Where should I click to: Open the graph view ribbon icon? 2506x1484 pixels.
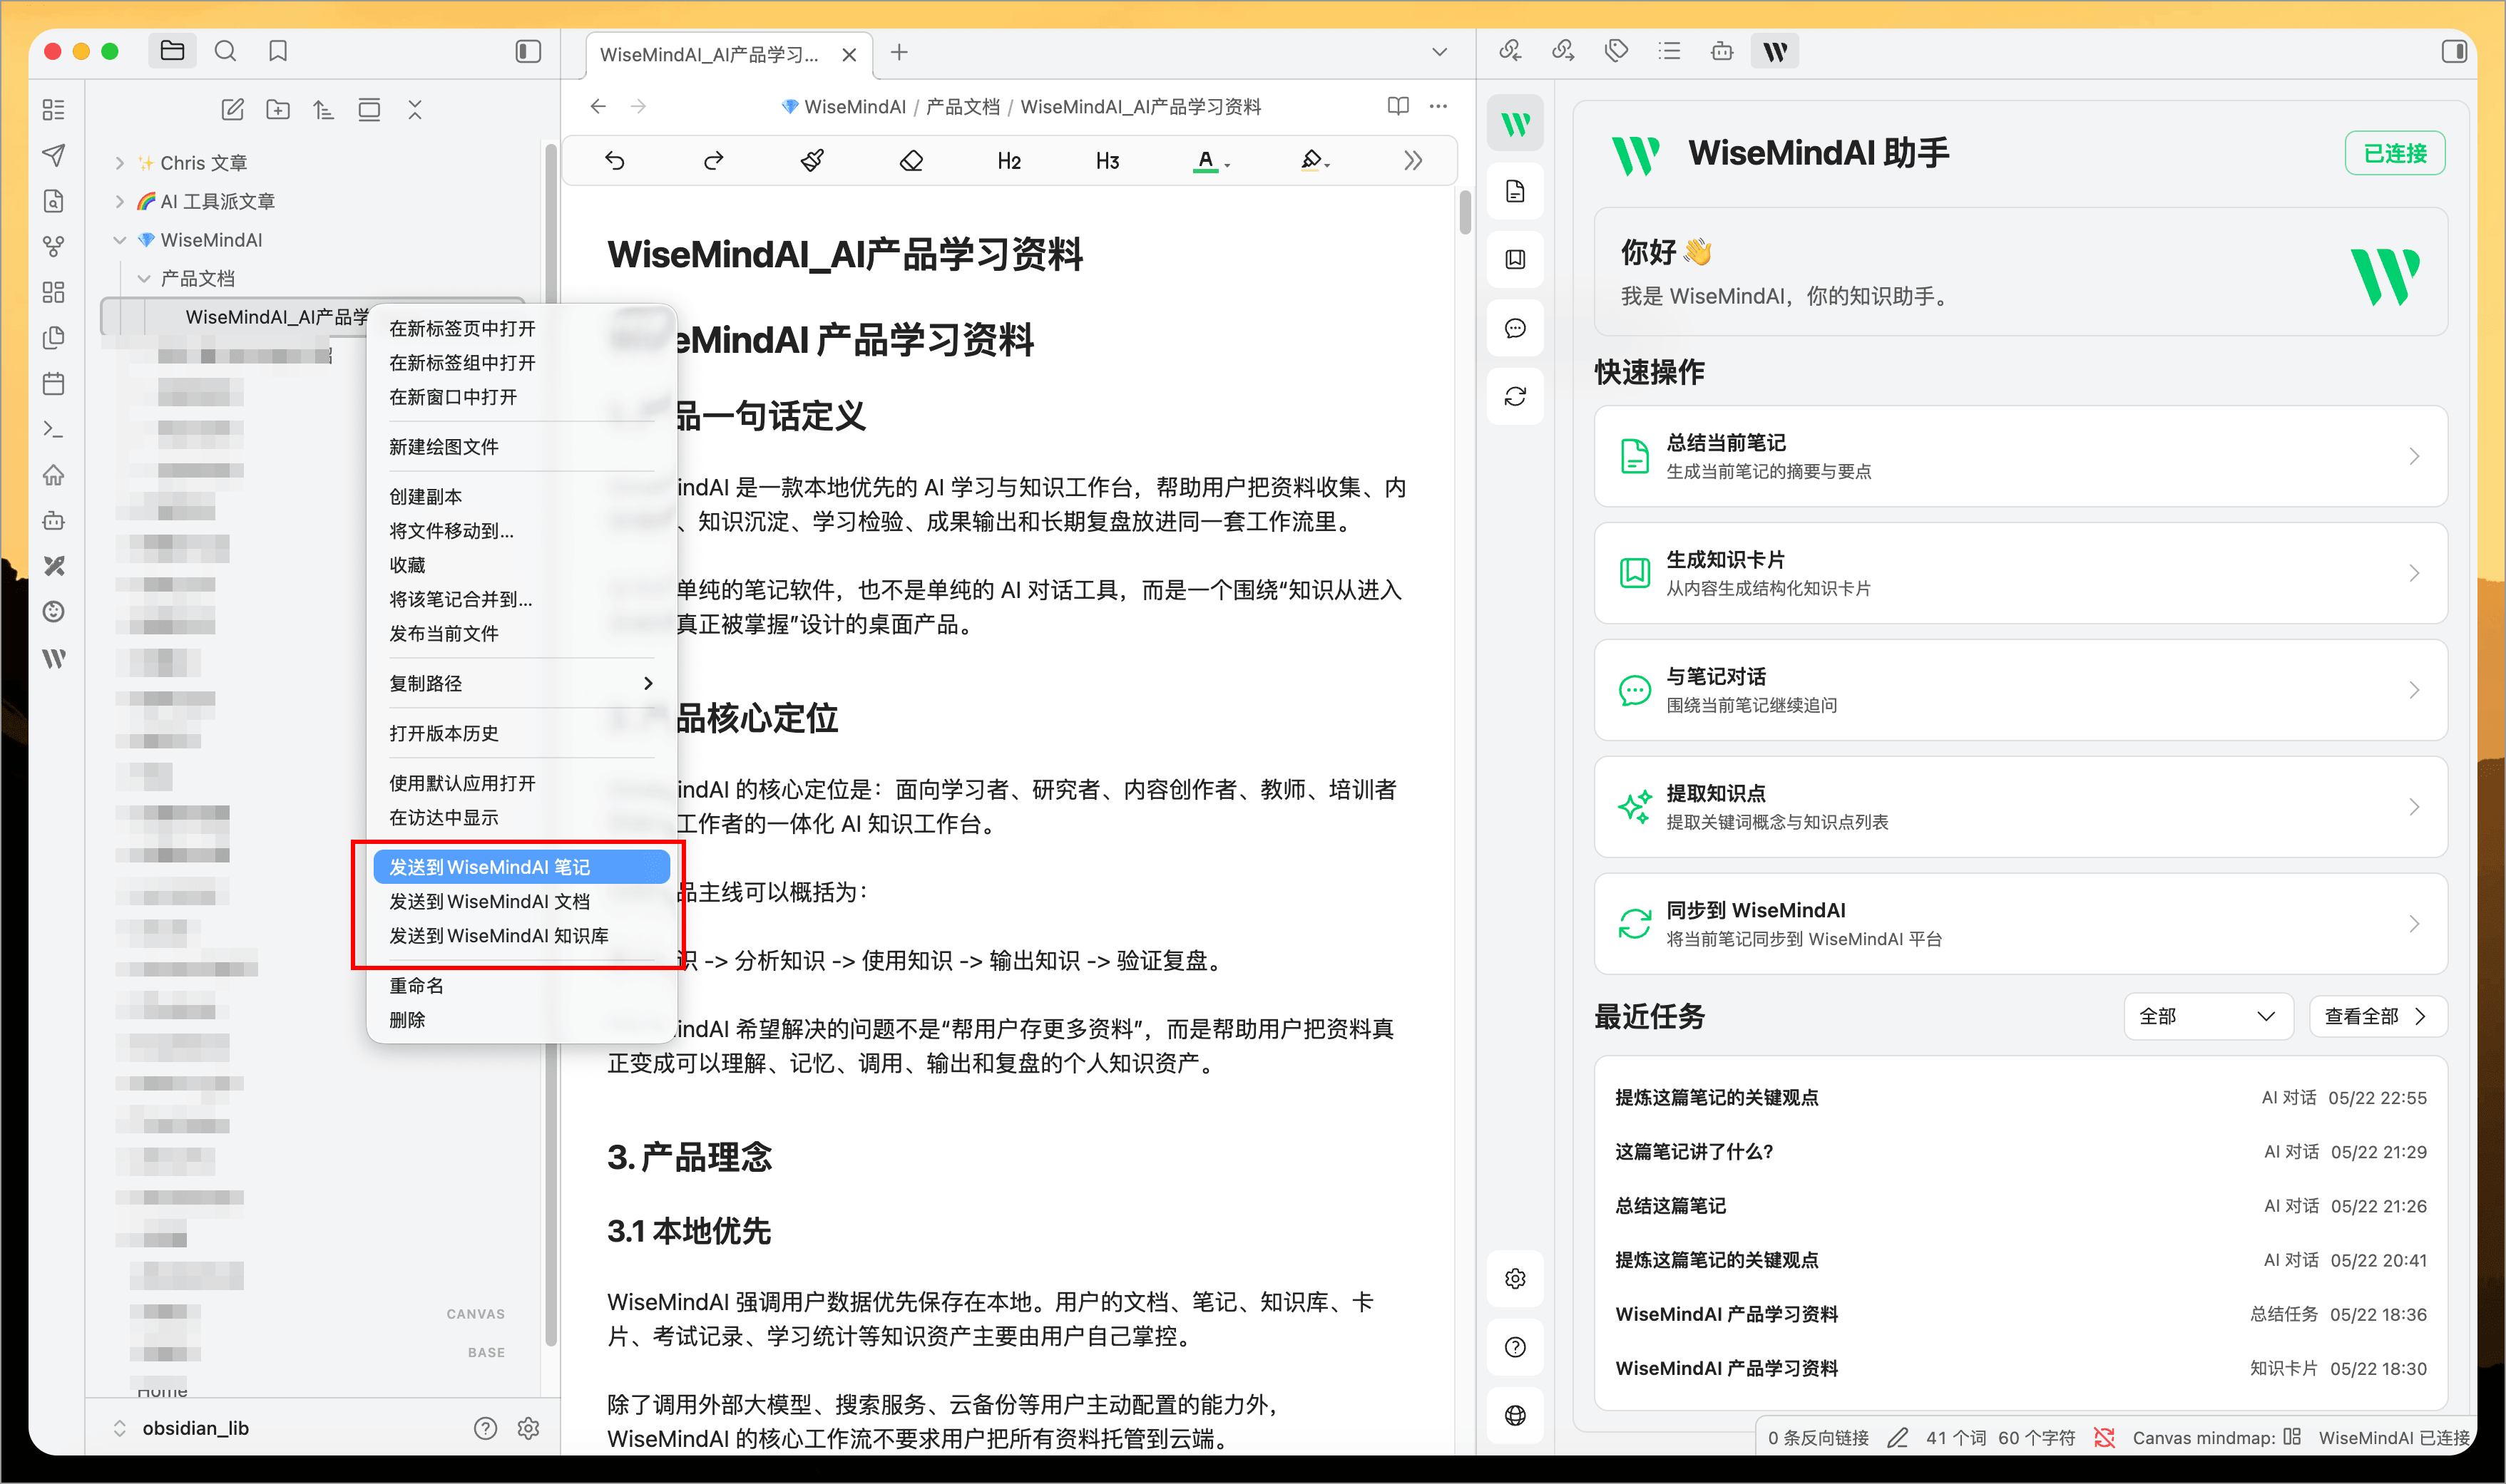click(54, 246)
